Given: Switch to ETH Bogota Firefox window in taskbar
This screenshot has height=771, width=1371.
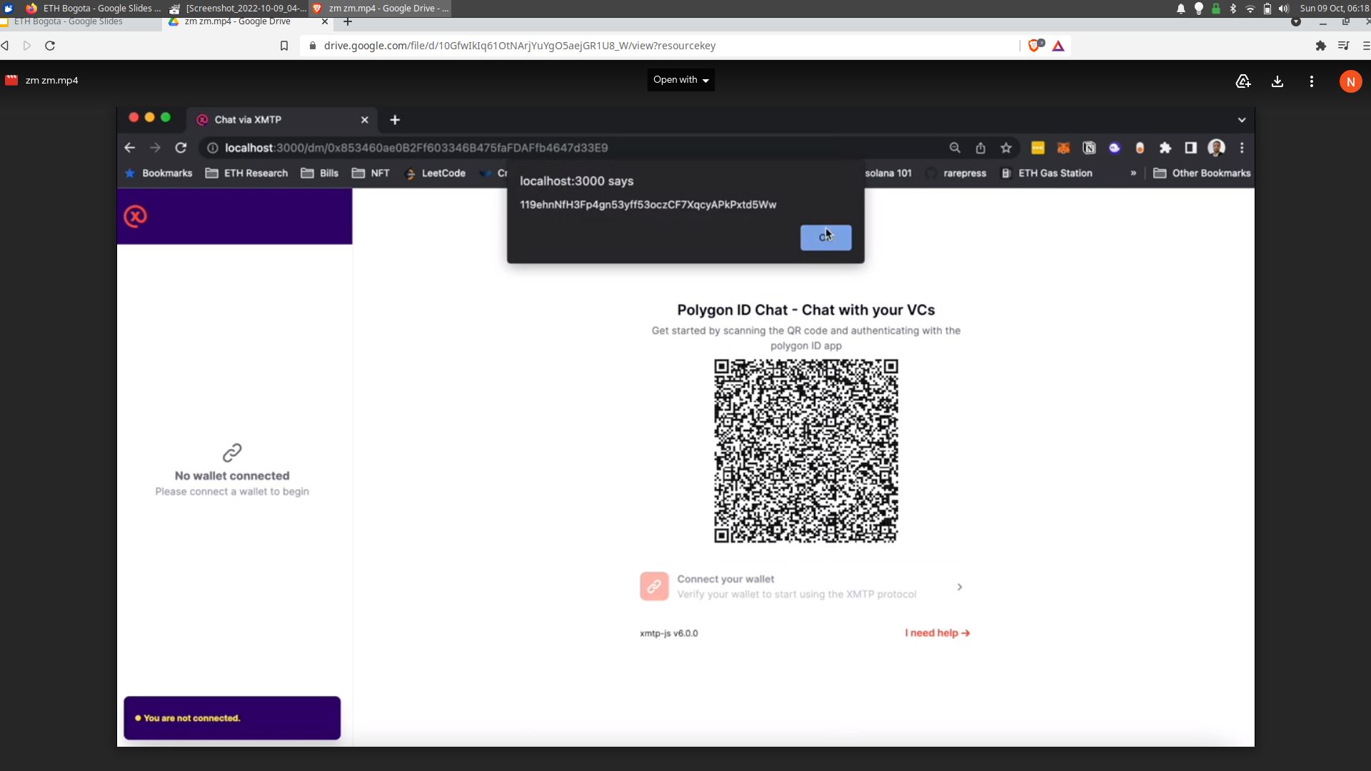Looking at the screenshot, I should (x=94, y=9).
